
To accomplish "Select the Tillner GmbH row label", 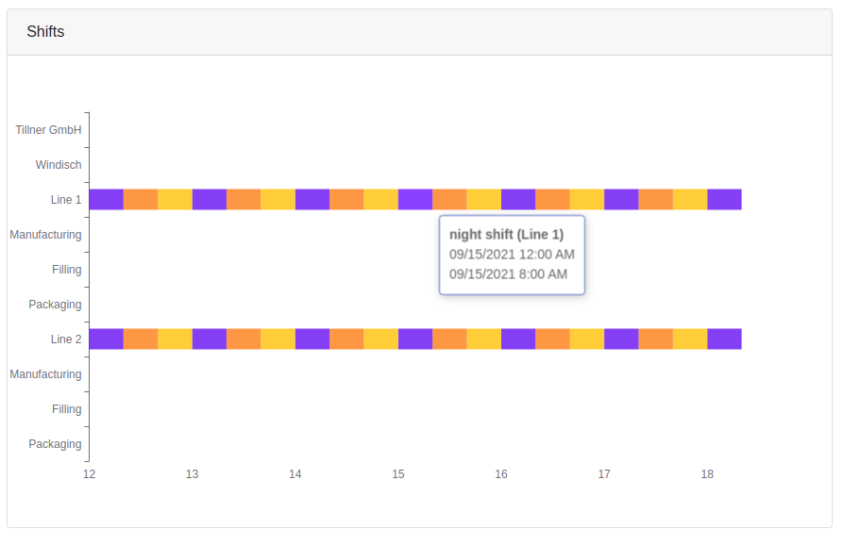I will pos(48,130).
